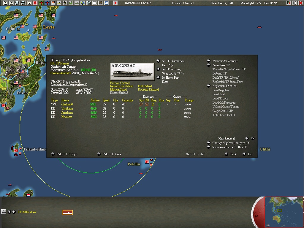Click the red plane on green icon
304x228 pixels.
(41, 3)
